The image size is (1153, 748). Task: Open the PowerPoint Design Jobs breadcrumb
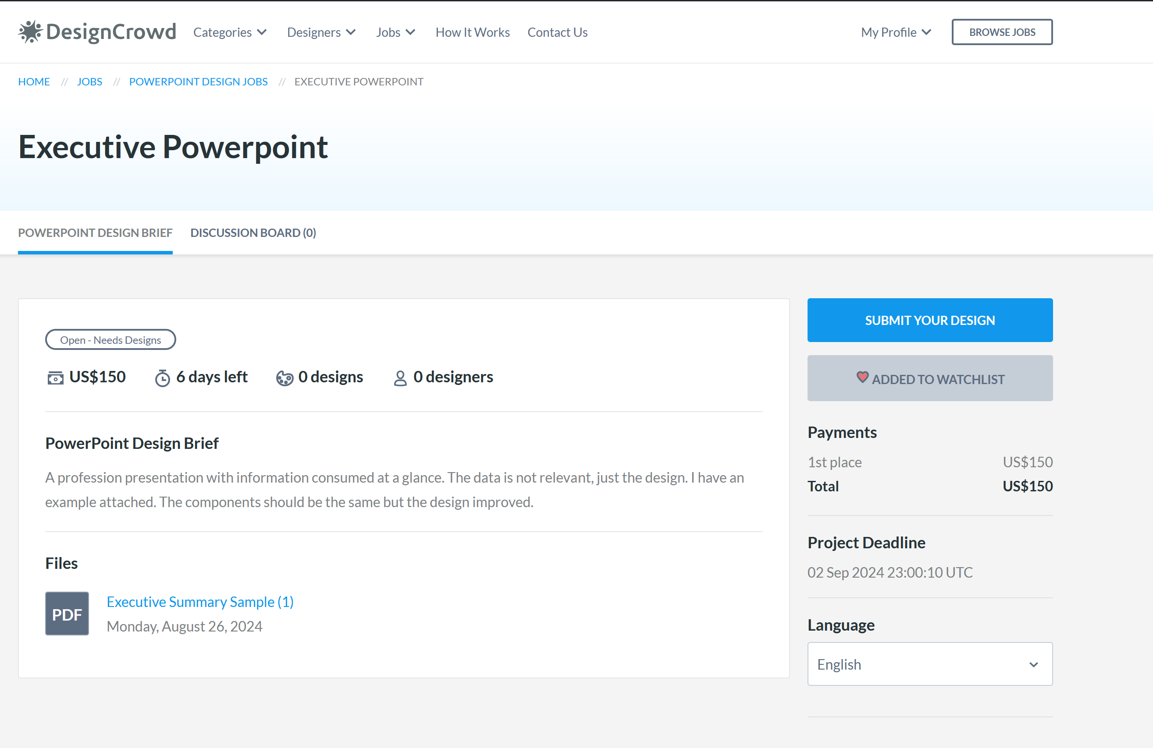pos(199,81)
